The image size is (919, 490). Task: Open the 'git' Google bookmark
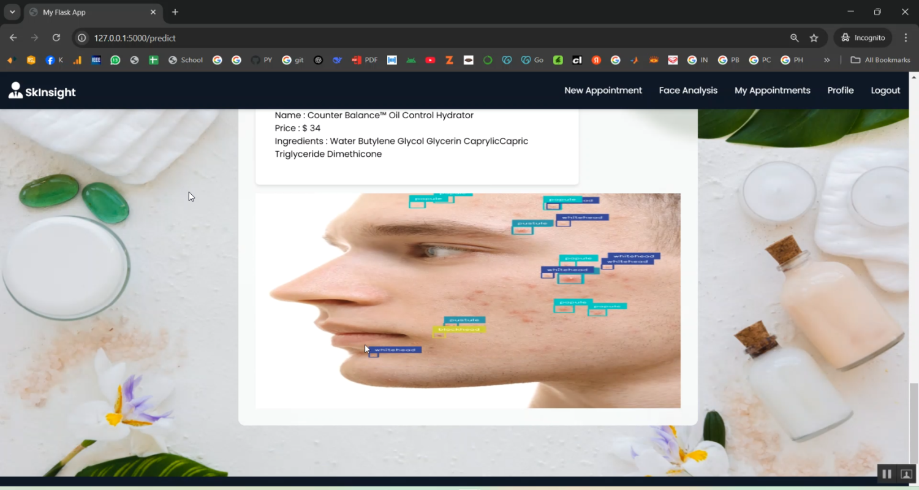(x=293, y=60)
